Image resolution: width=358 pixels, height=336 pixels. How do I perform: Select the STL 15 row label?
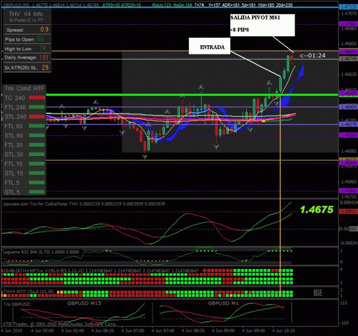14,174
